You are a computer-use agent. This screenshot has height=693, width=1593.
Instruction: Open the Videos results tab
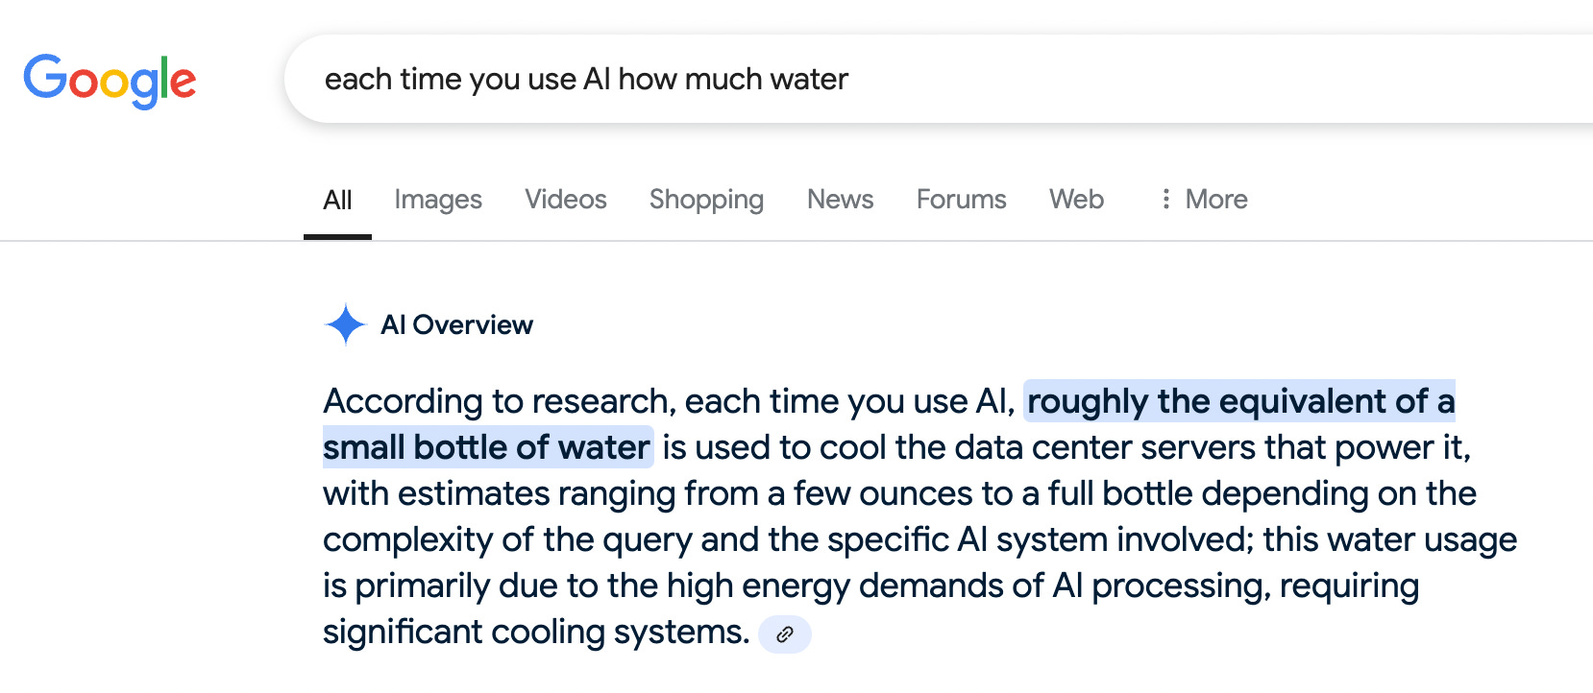566,200
